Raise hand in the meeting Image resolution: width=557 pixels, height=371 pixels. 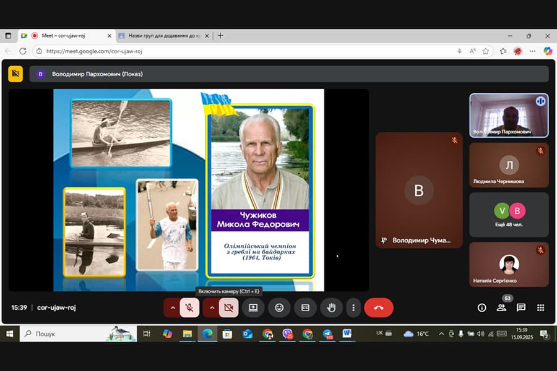pos(331,307)
